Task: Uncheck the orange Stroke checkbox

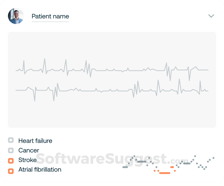Action: pyautogui.click(x=11, y=161)
